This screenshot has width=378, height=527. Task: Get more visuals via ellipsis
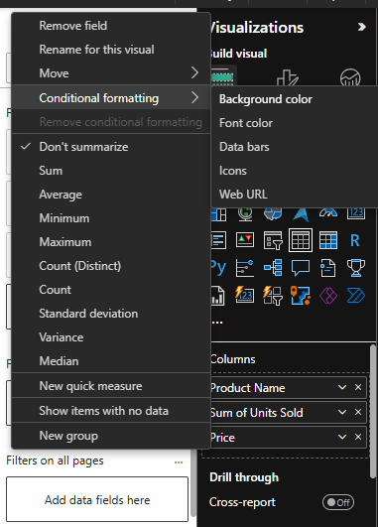tap(217, 322)
